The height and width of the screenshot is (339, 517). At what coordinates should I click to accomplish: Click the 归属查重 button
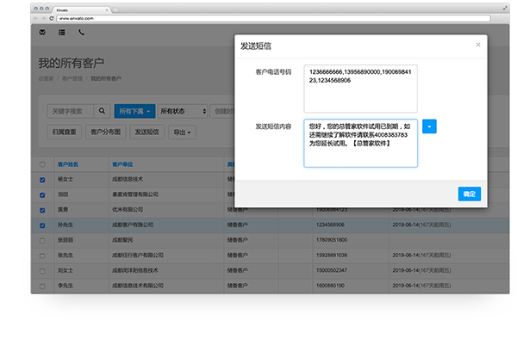click(65, 132)
